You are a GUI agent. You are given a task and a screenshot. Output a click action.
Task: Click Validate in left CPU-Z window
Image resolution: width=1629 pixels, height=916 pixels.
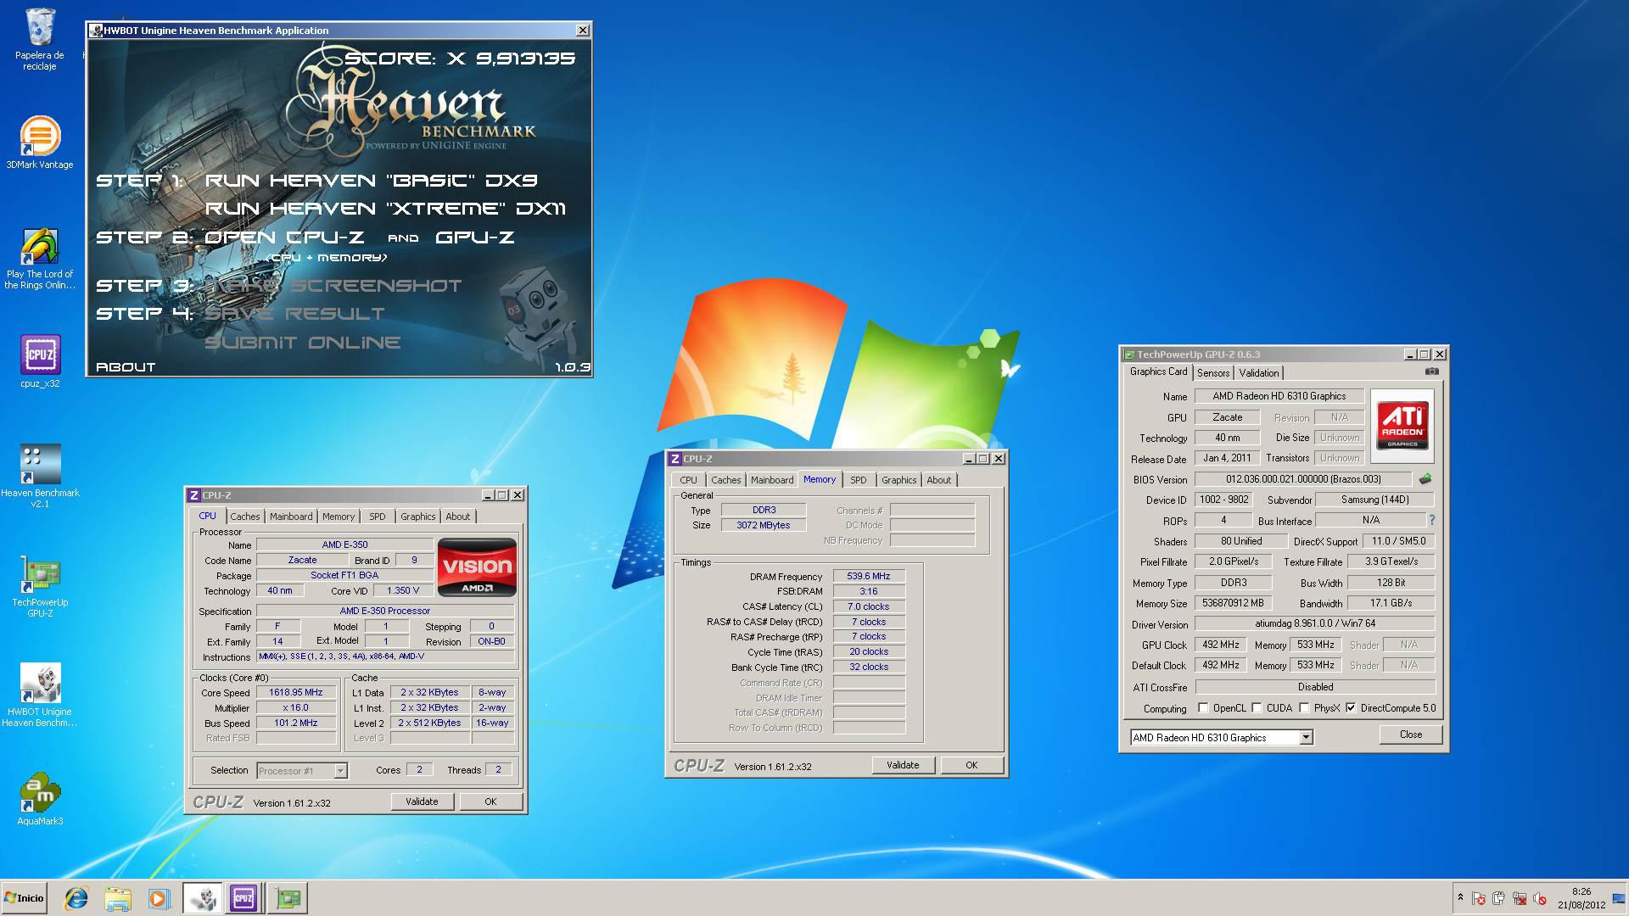click(422, 801)
